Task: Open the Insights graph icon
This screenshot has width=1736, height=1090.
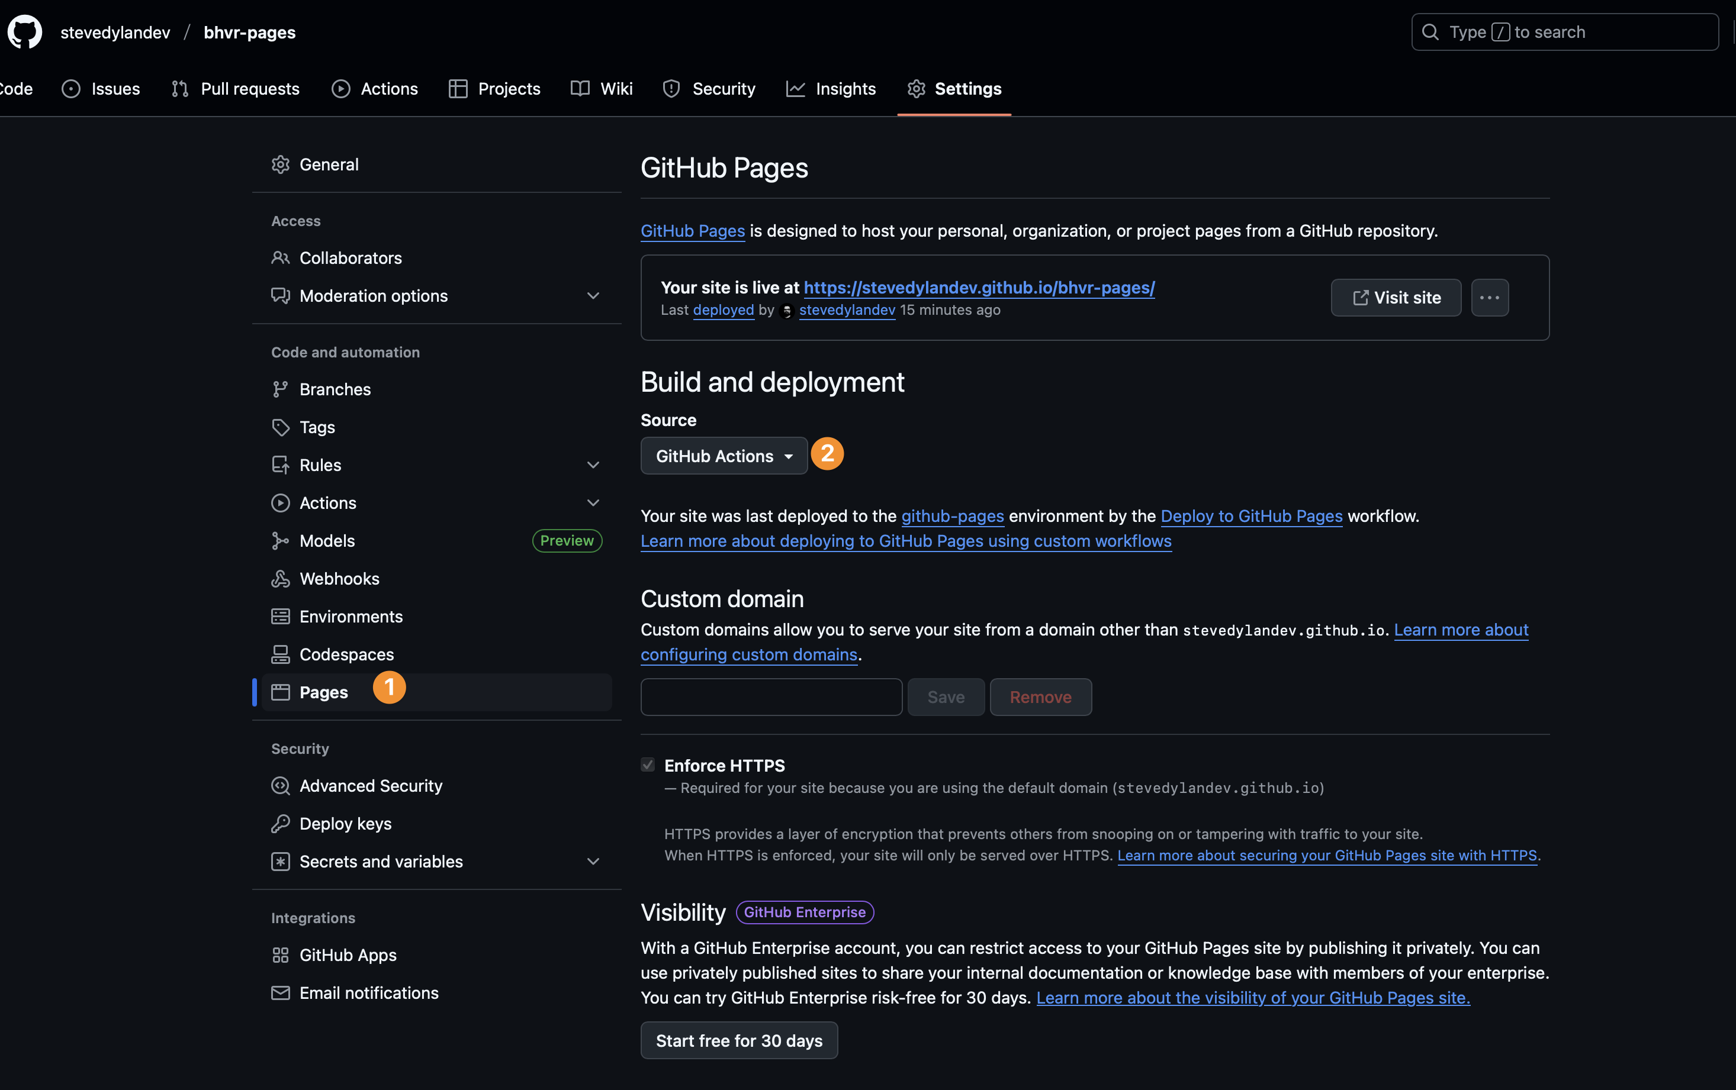Action: 795,88
